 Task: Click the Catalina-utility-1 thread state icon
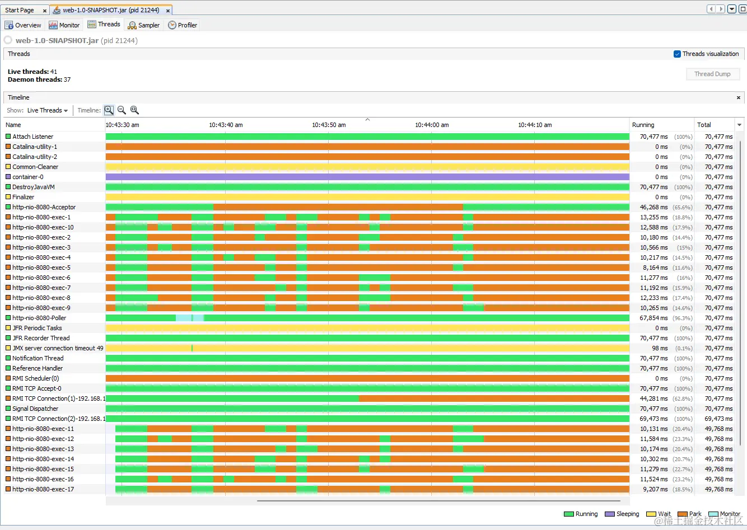(8, 147)
